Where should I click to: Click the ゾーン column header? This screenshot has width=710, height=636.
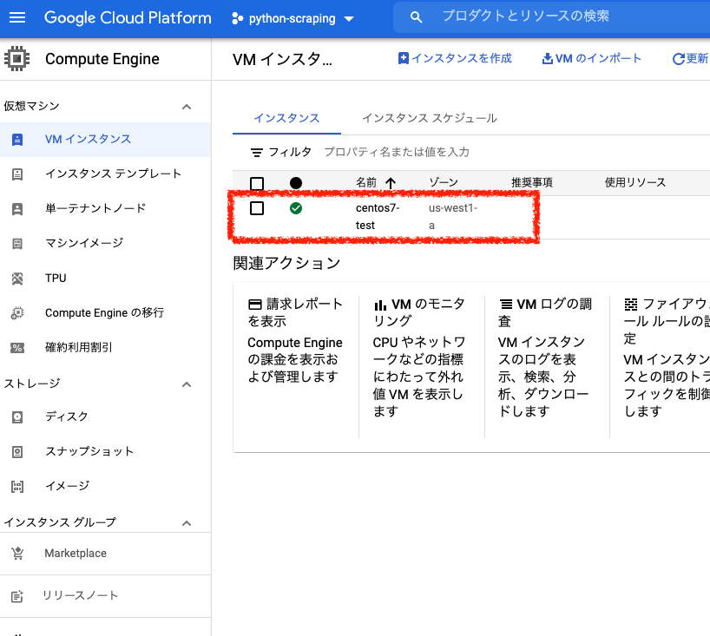point(444,183)
